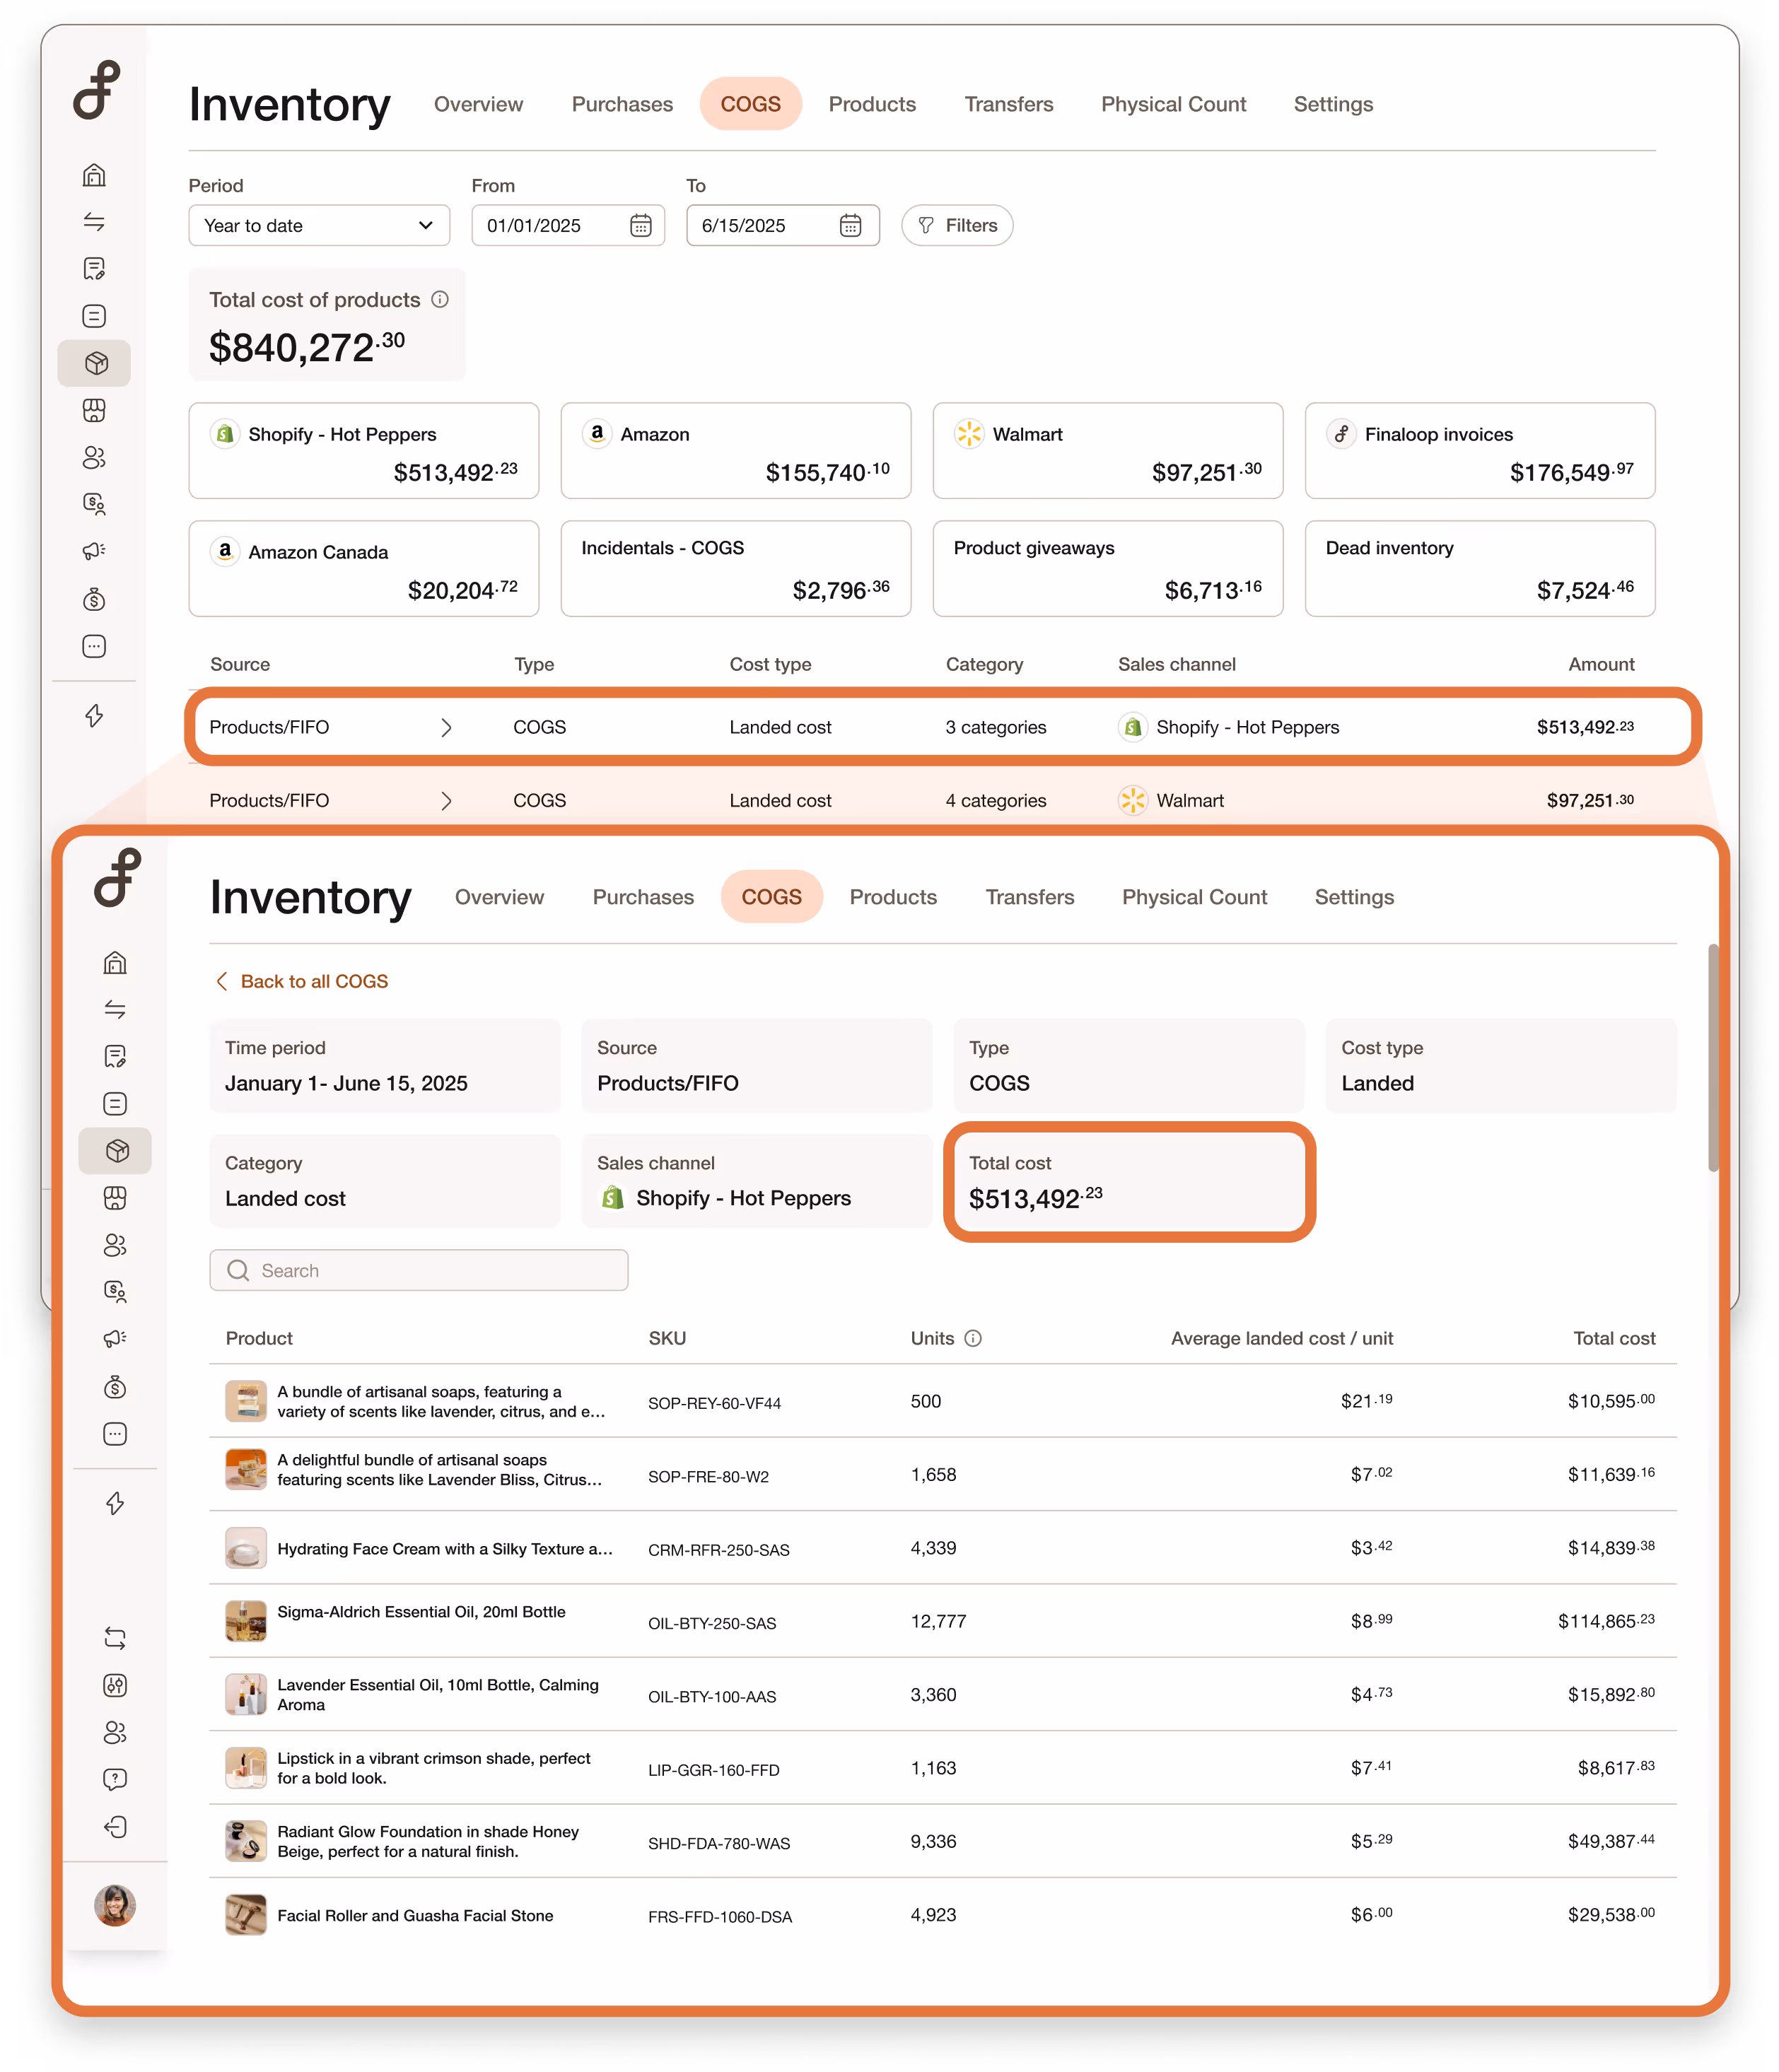The width and height of the screenshot is (1779, 2072).
Task: Switch to the Overview tab in the back window
Action: [478, 104]
